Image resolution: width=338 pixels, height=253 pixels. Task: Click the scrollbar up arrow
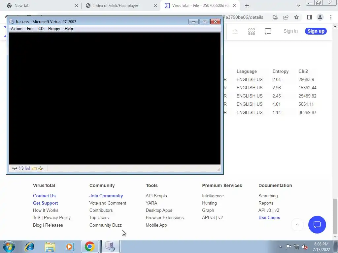[x=335, y=26]
